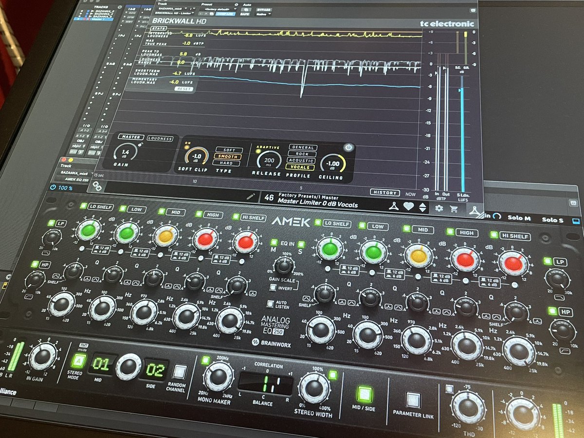Open Brickwall HD settings gear

[439, 208]
